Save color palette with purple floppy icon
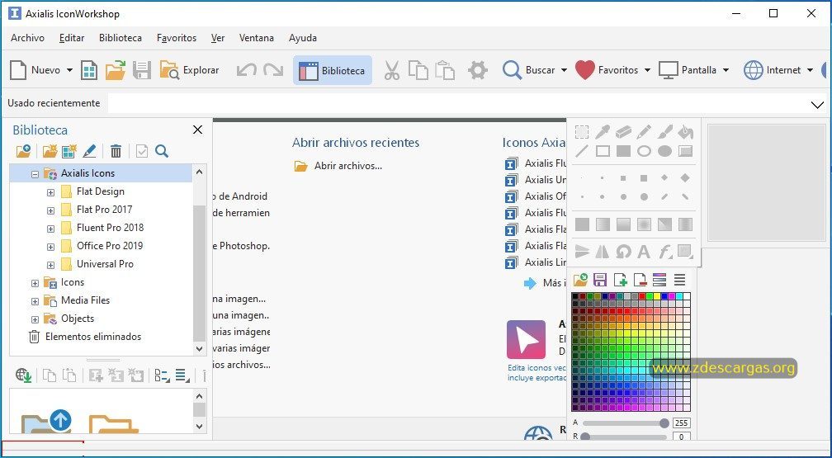Viewport: 832px width, 458px height. [x=600, y=279]
